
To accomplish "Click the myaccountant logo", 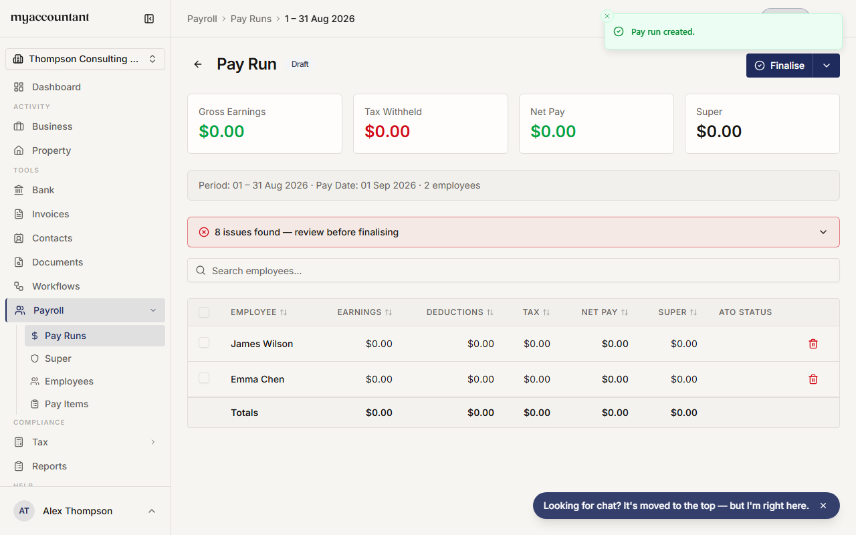I will coord(50,18).
